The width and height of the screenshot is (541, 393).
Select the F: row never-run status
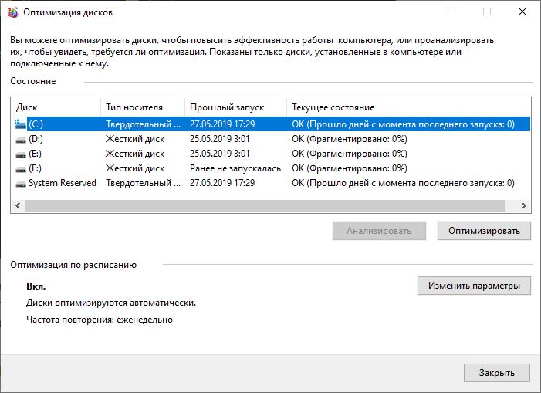235,168
